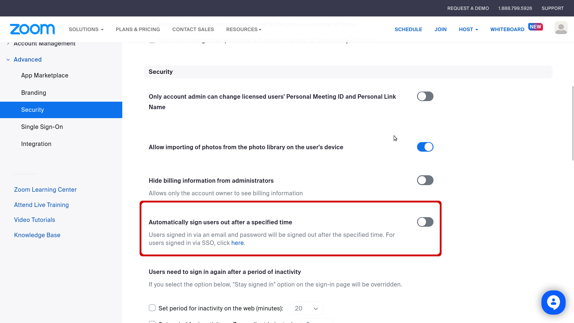The width and height of the screenshot is (574, 323).
Task: Open Single Sign-On settings
Action: [x=42, y=127]
